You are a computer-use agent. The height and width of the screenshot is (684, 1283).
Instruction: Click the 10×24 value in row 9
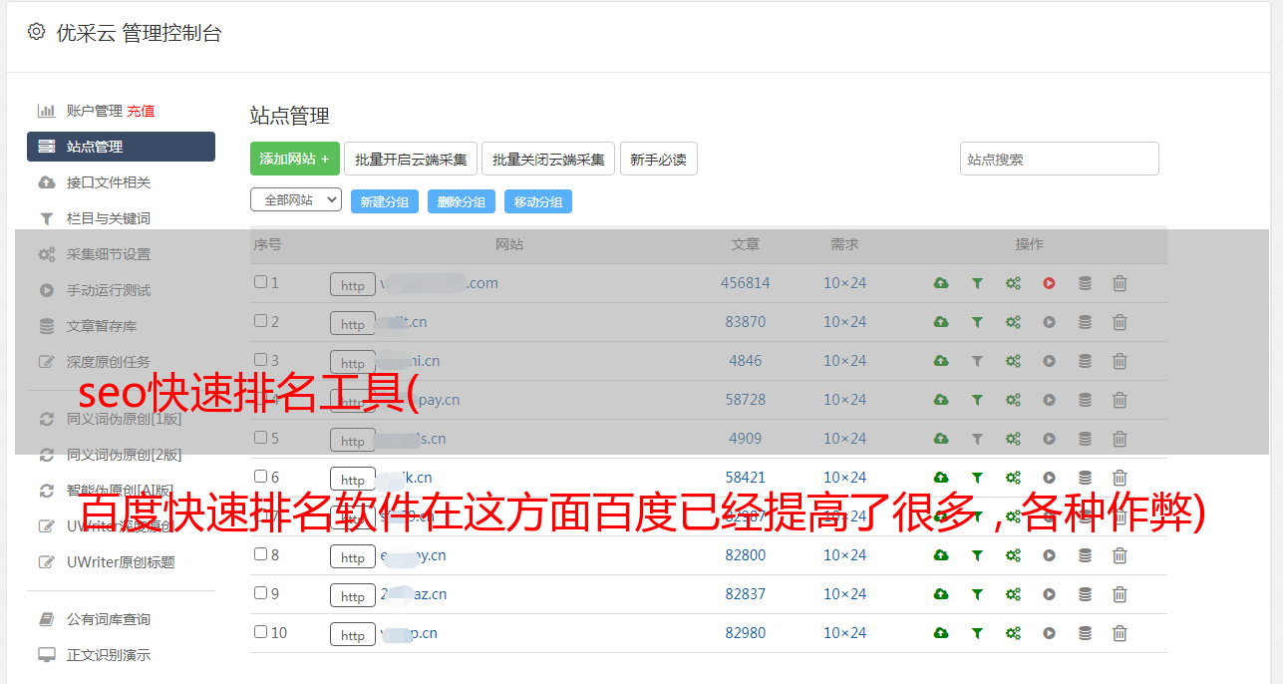[x=844, y=594]
